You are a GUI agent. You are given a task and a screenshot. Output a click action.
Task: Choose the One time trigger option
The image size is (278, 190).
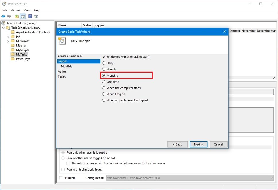click(x=103, y=81)
